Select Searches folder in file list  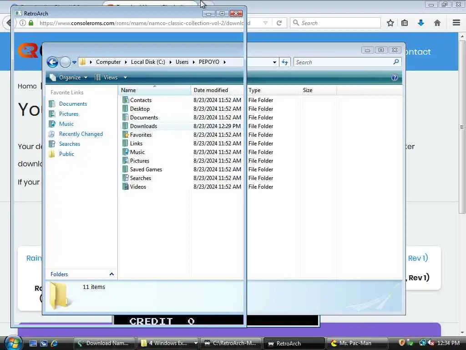pos(141,178)
